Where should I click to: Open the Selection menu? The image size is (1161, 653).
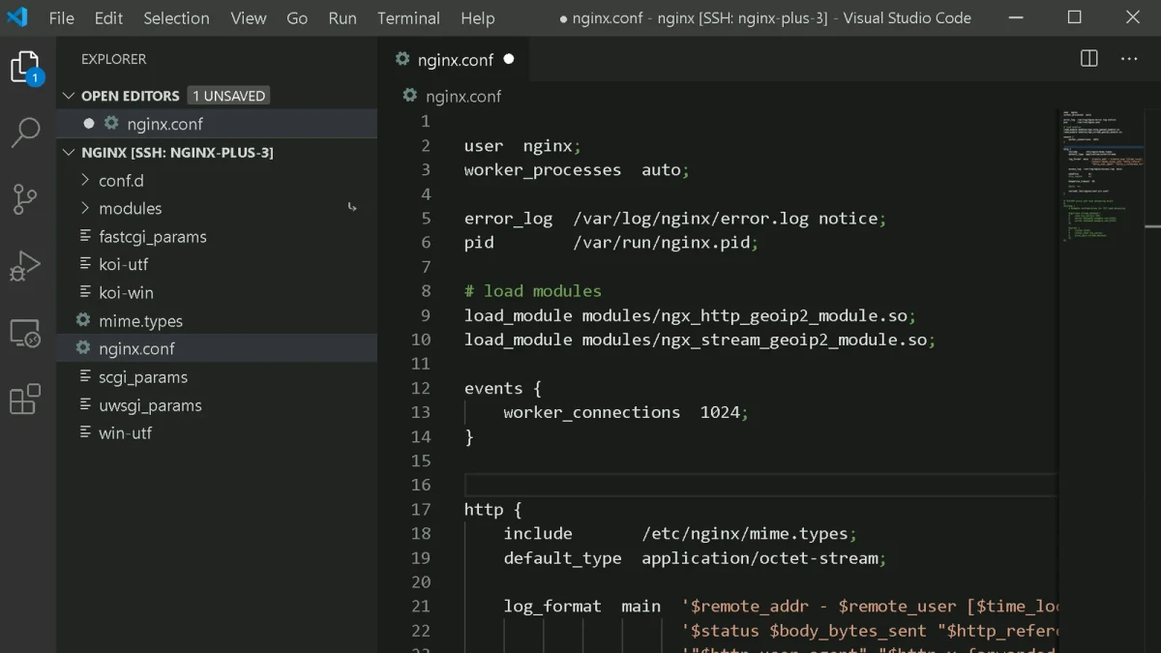point(176,18)
